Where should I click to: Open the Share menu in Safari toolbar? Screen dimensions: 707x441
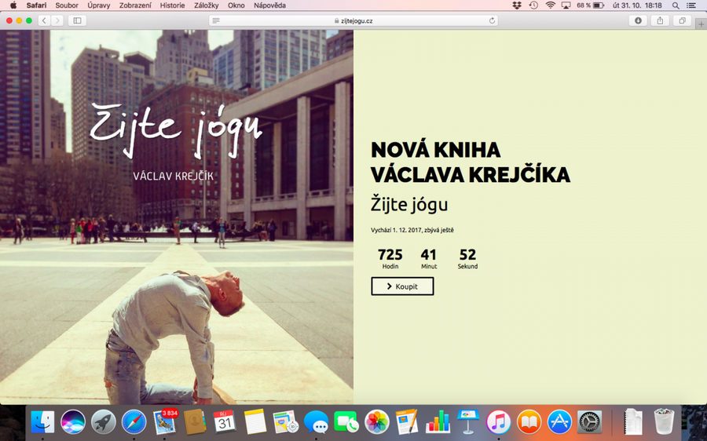coord(660,20)
